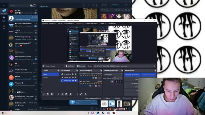Adjust transition duration stepper 100 ms
Image resolution: width=205 pixels, height=115 pixels.
(121, 78)
